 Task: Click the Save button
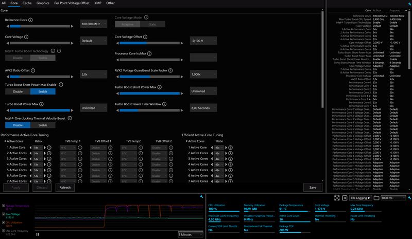point(313,188)
